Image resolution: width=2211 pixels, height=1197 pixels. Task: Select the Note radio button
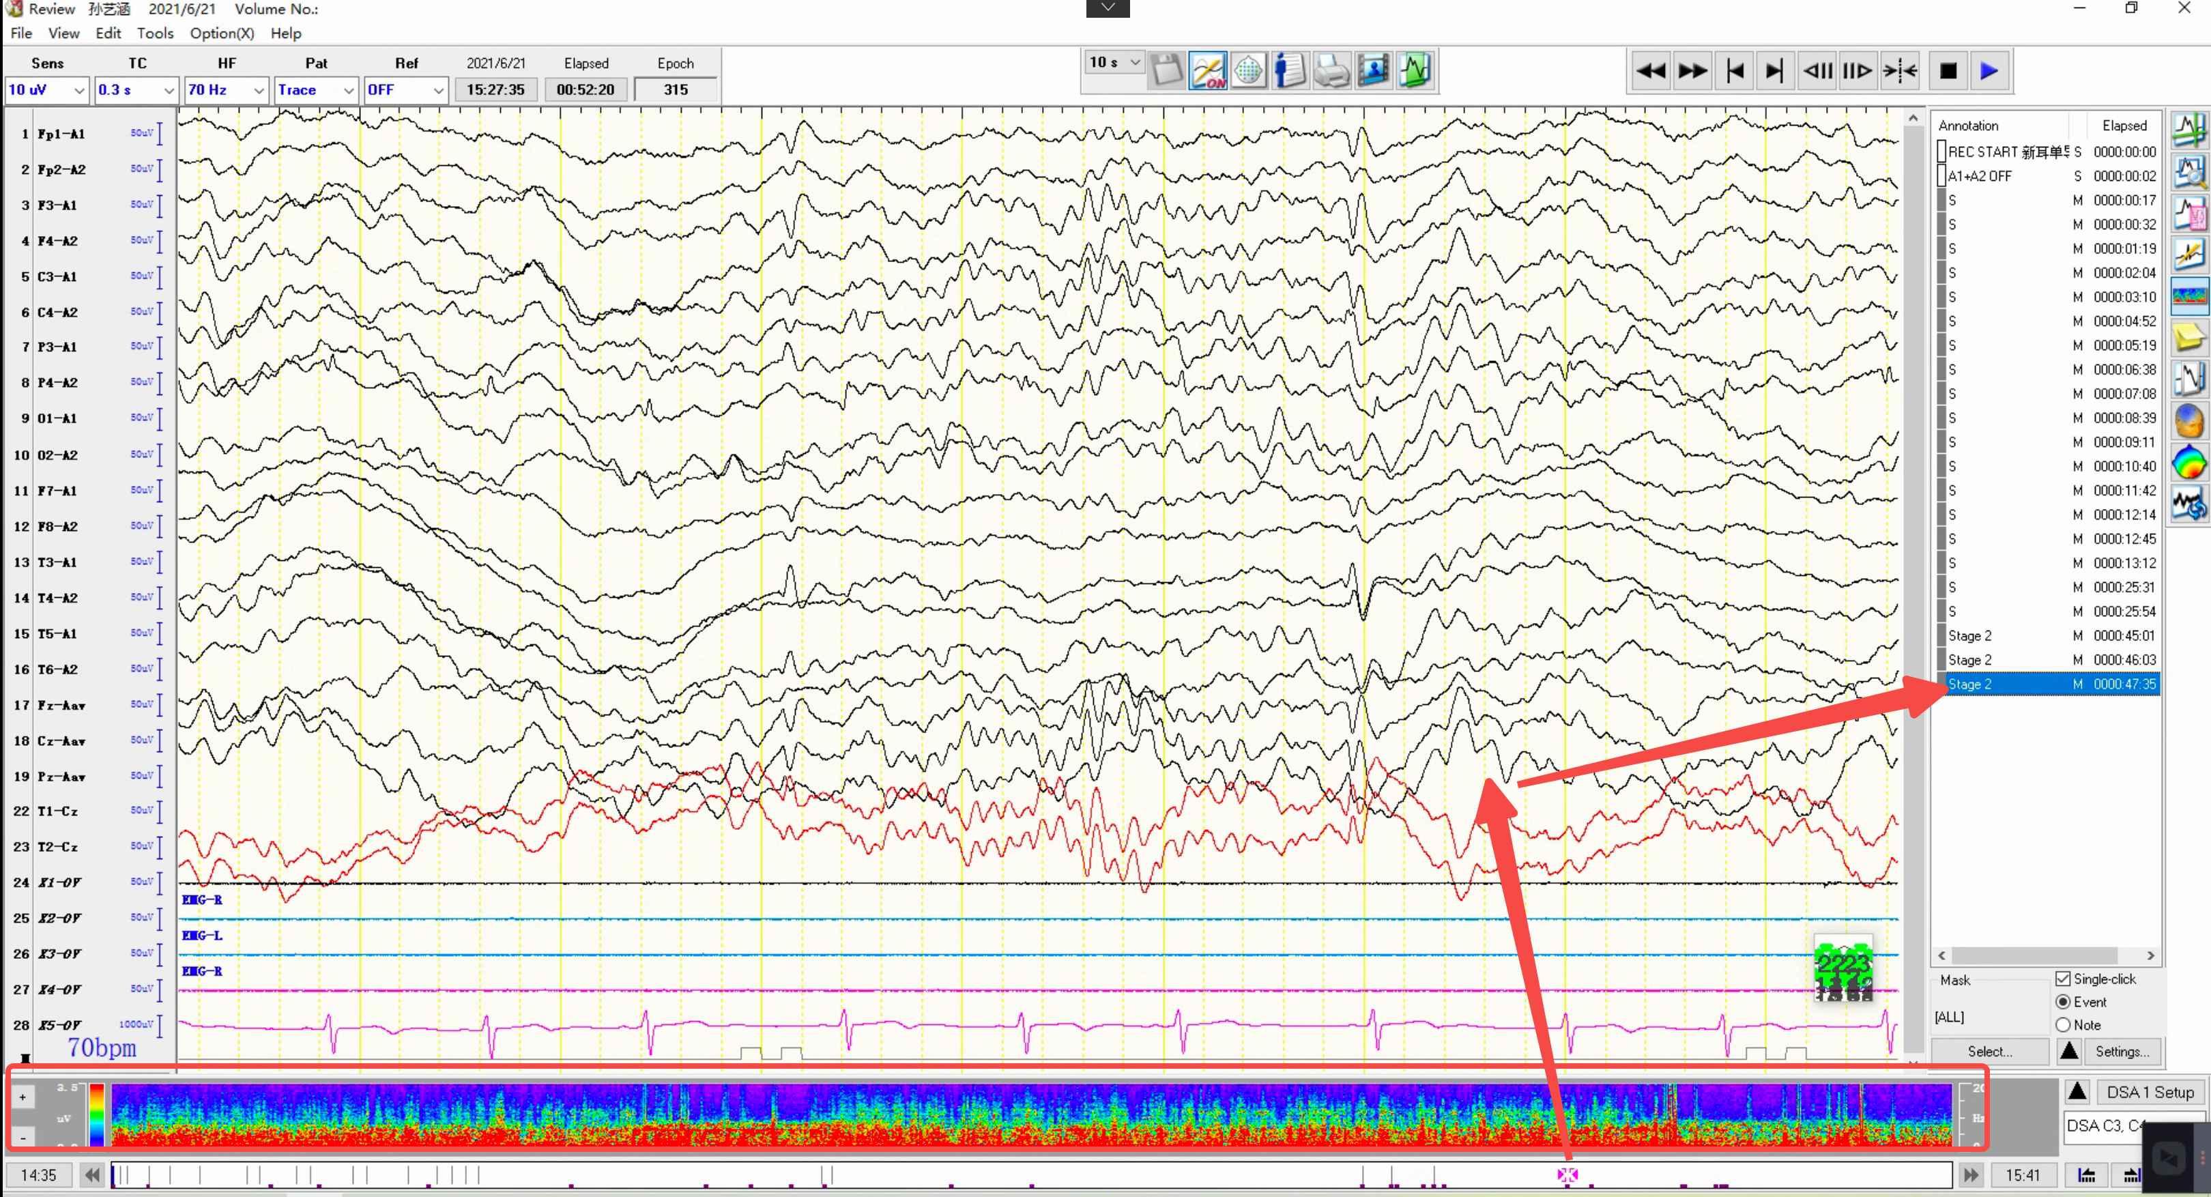pyautogui.click(x=2064, y=1026)
